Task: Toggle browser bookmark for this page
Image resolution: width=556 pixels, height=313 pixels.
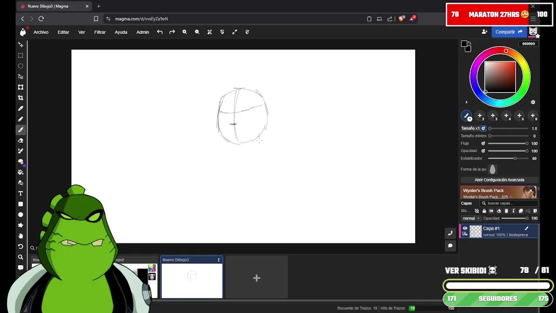Action: (x=96, y=19)
